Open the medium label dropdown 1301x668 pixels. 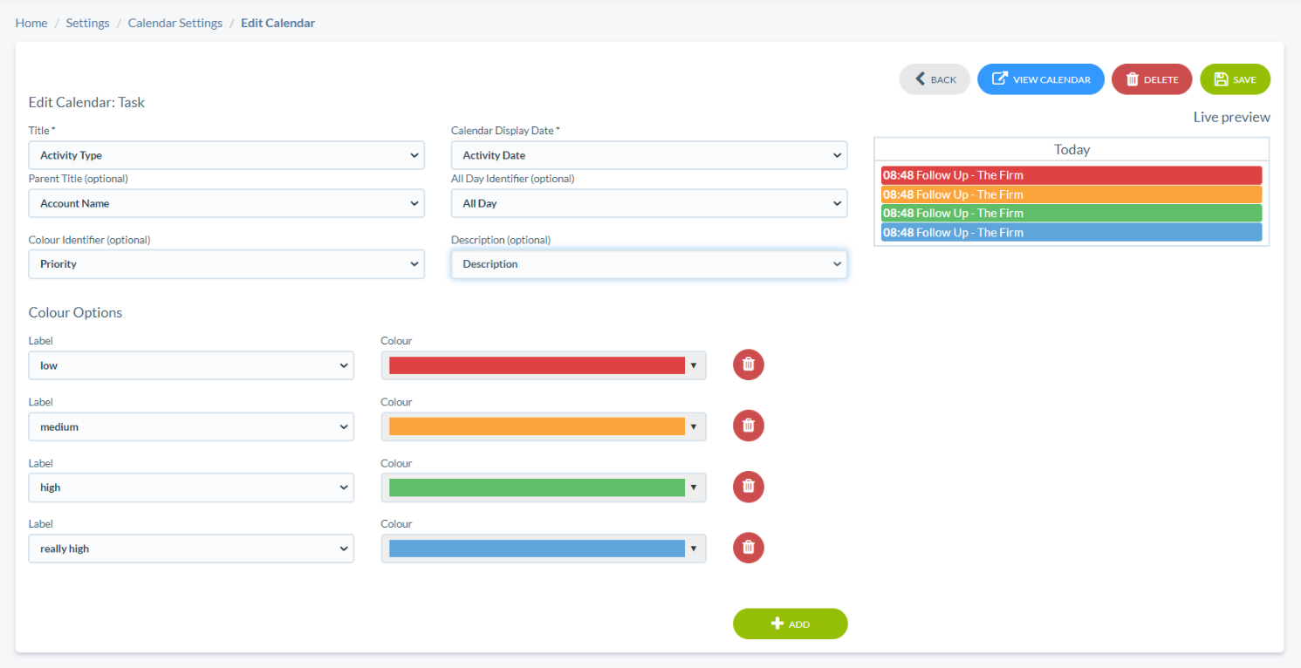click(191, 426)
